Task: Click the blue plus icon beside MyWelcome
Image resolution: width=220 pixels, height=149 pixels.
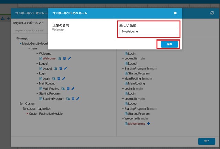Action: [149, 123]
